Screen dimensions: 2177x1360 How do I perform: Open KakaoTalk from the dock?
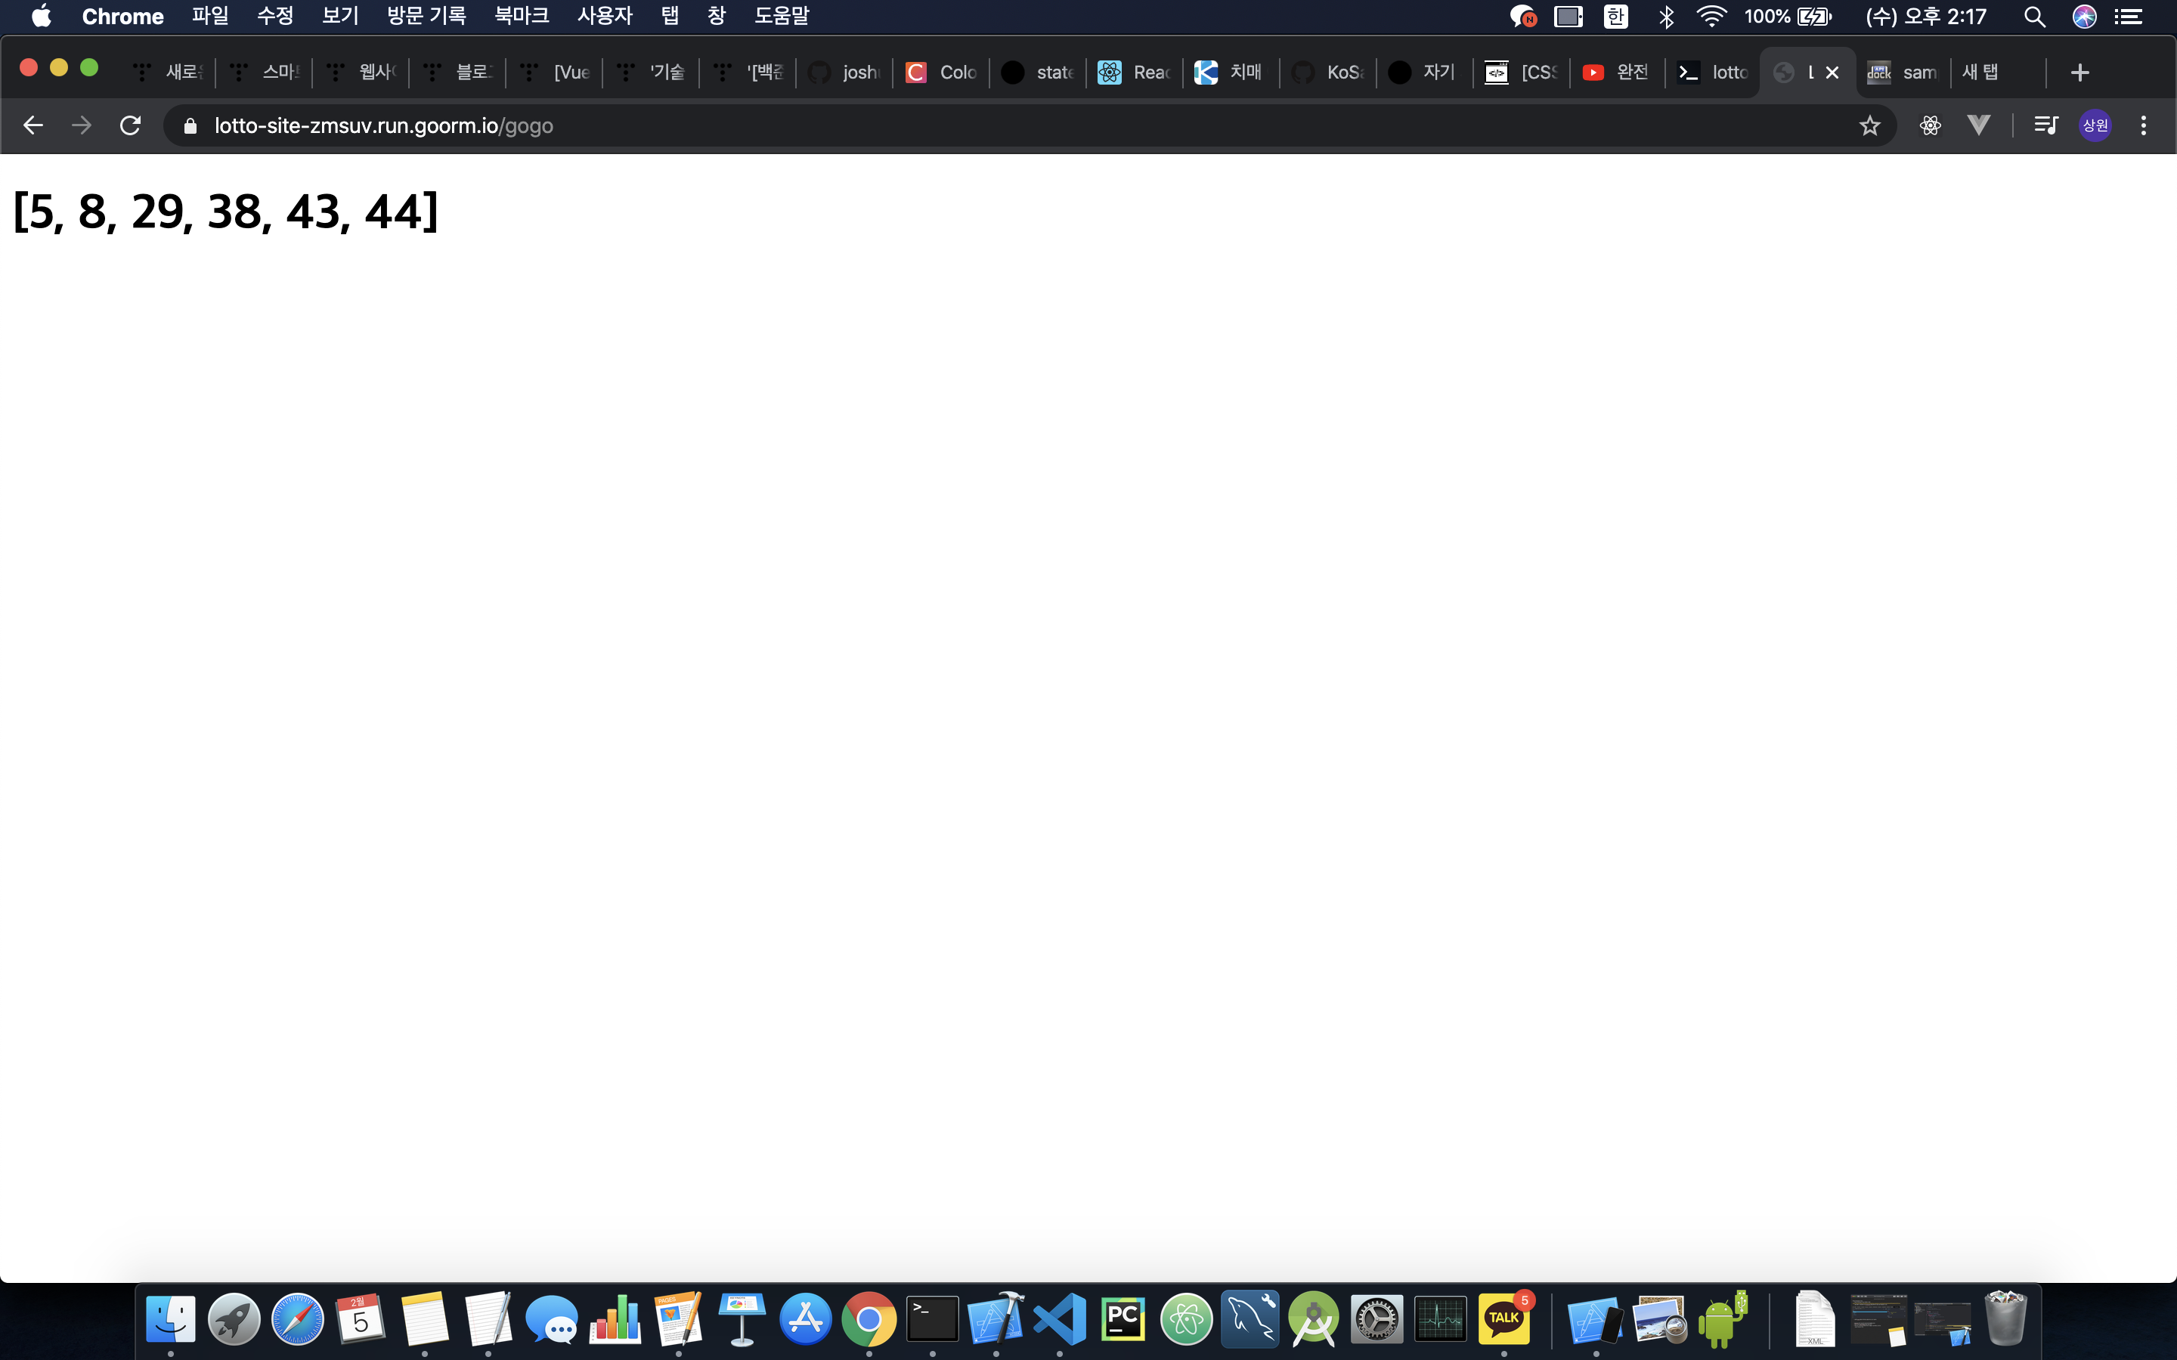(1503, 1318)
